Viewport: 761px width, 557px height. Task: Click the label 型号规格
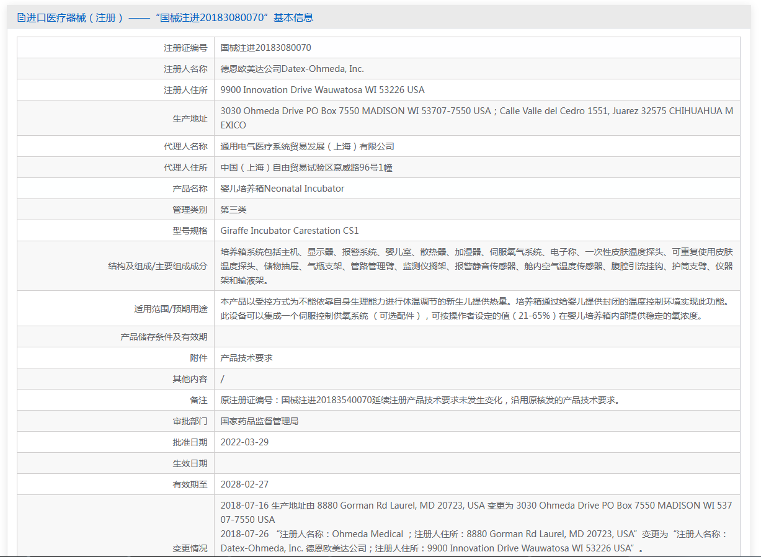tap(190, 231)
